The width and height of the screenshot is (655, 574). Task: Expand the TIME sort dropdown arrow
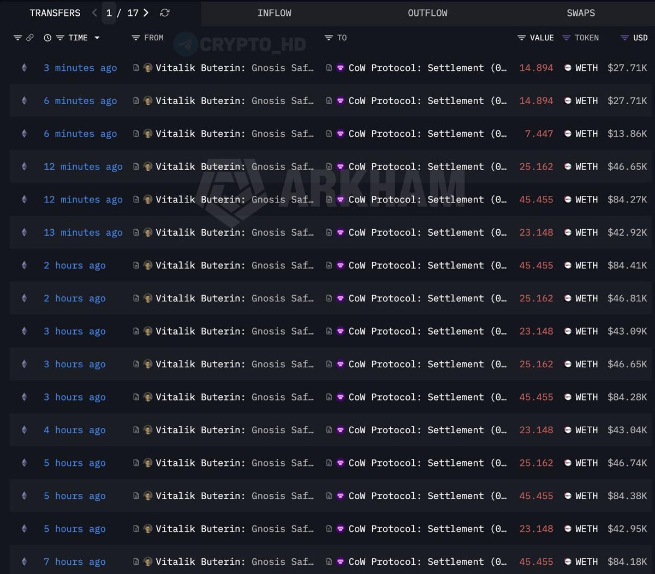97,38
